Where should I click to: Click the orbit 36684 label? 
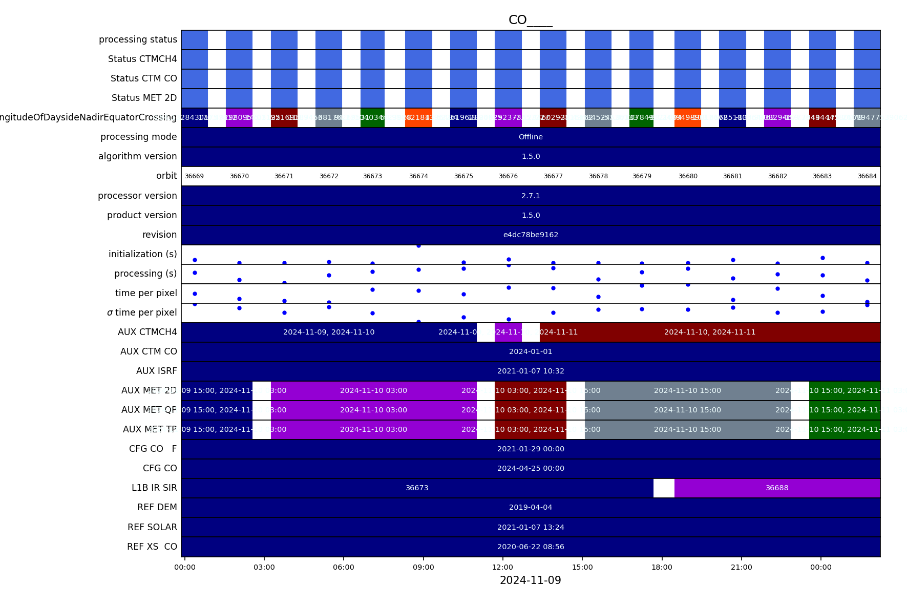867,176
